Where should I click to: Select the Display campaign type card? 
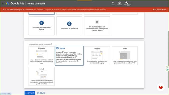(69, 56)
